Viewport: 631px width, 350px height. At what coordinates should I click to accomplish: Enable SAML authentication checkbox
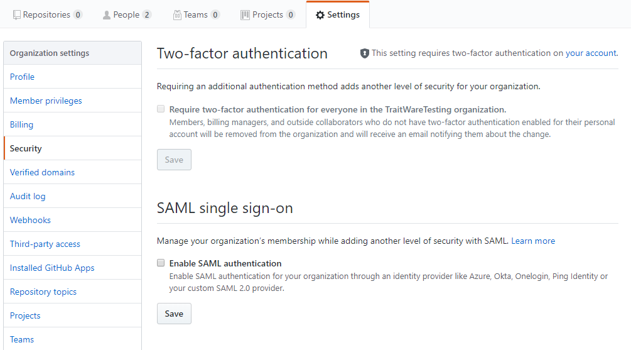(161, 263)
